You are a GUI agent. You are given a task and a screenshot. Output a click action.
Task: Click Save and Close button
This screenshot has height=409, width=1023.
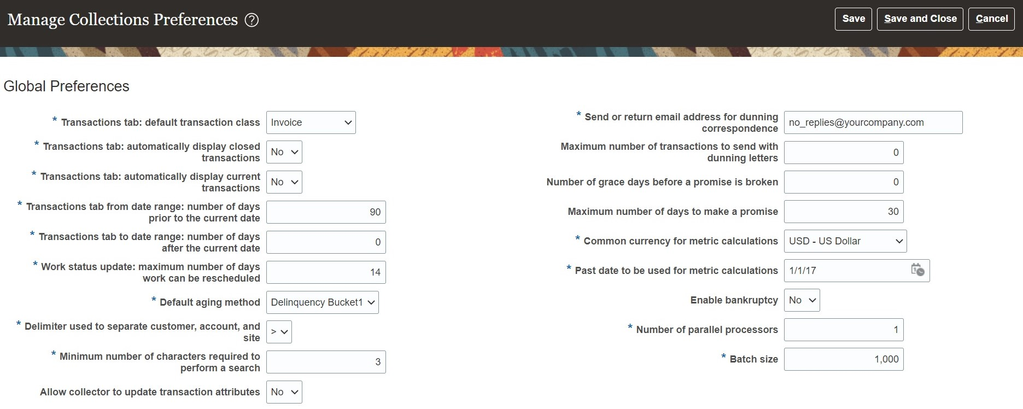[920, 19]
